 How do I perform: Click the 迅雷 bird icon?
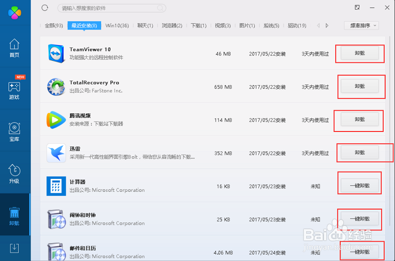point(56,153)
